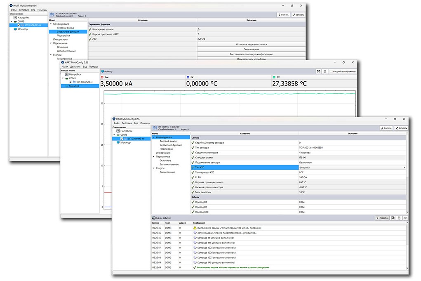Click the save icon in Monitor toolbar
421x281 pixels.
pyautogui.click(x=318, y=71)
